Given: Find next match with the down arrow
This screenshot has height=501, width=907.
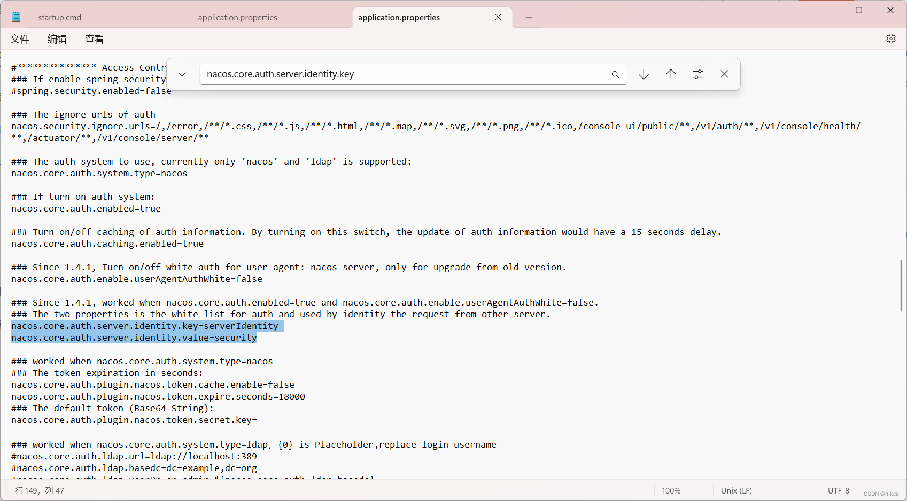Looking at the screenshot, I should click(644, 74).
